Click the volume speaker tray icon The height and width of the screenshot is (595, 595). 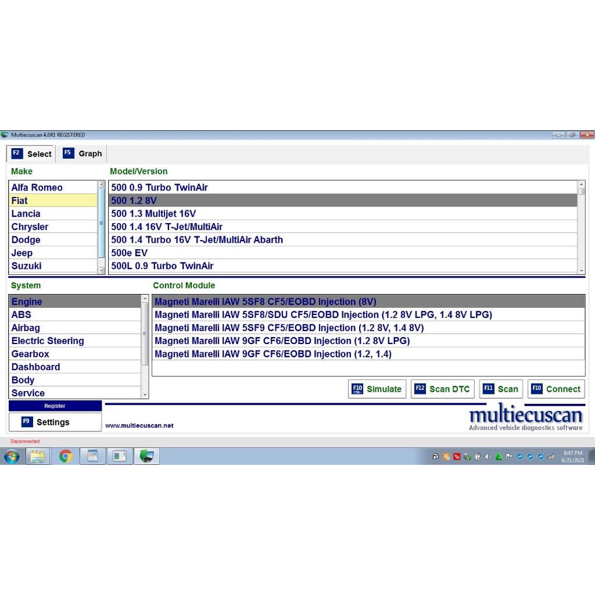coord(488,457)
